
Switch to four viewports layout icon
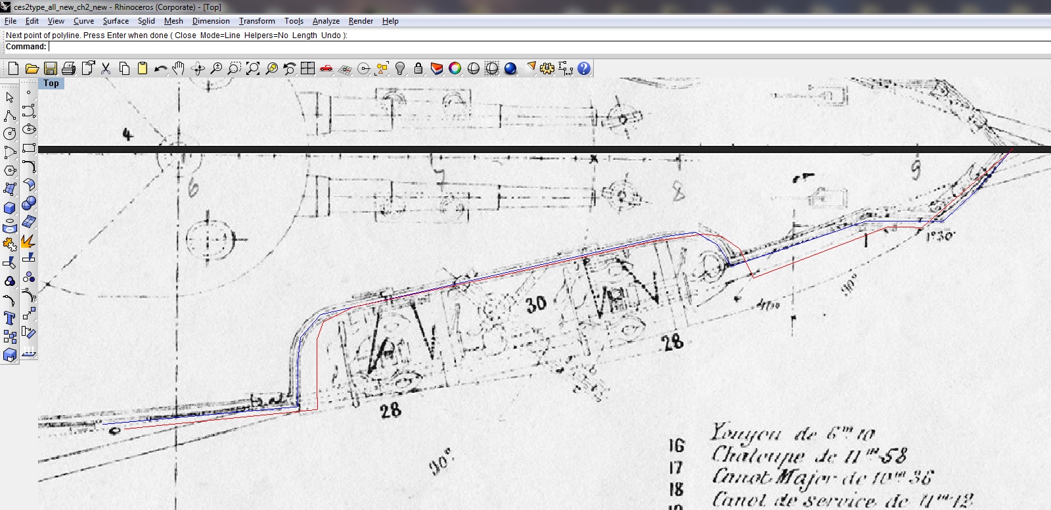(x=307, y=68)
